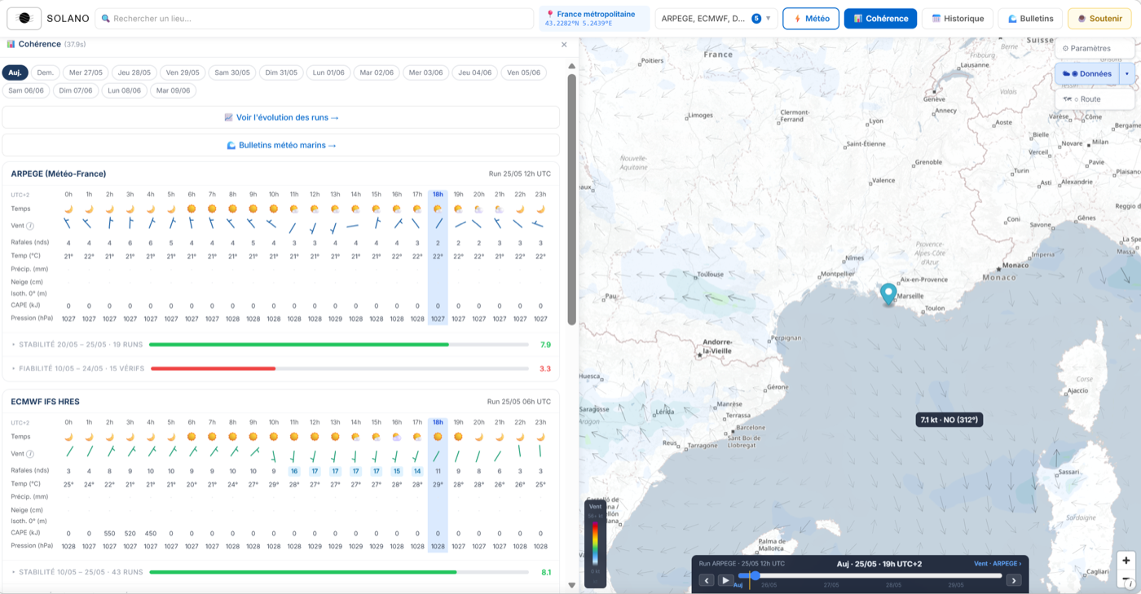Image resolution: width=1141 pixels, height=594 pixels.
Task: Click the timeline slider handle
Action: tap(755, 575)
